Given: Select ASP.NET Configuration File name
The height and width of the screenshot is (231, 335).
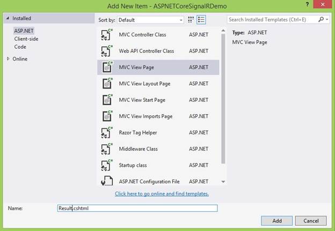Looking at the screenshot, I should point(149,182).
